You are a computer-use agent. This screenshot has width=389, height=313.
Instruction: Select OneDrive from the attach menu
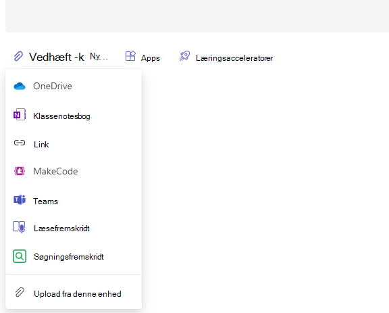pos(53,87)
